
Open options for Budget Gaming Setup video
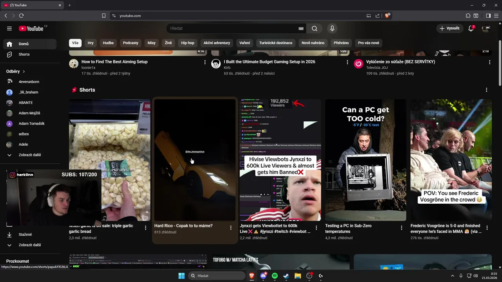(347, 62)
